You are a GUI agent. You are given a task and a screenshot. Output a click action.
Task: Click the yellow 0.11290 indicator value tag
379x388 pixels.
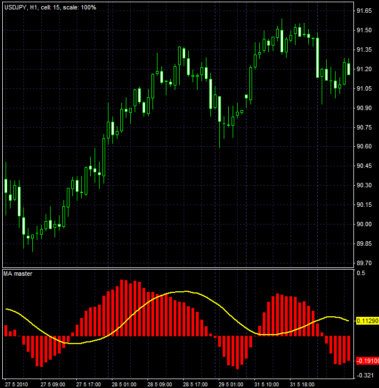(367, 321)
